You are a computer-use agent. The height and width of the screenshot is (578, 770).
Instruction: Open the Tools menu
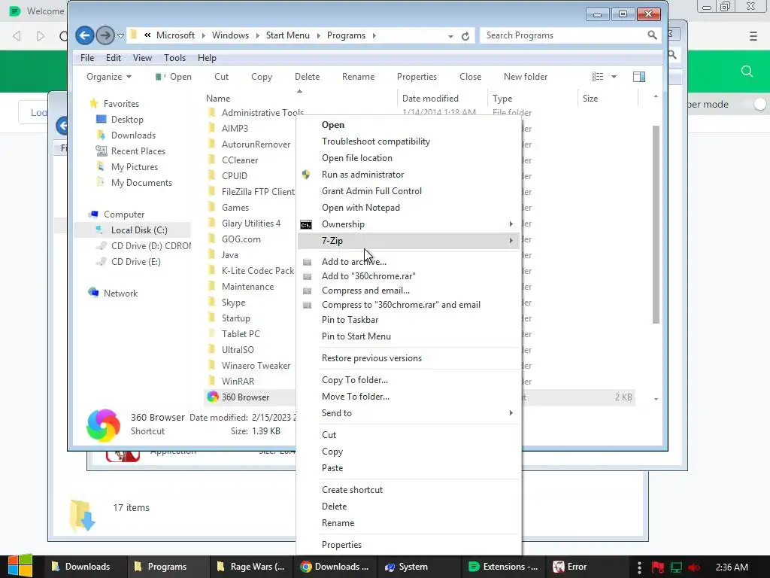tap(174, 58)
